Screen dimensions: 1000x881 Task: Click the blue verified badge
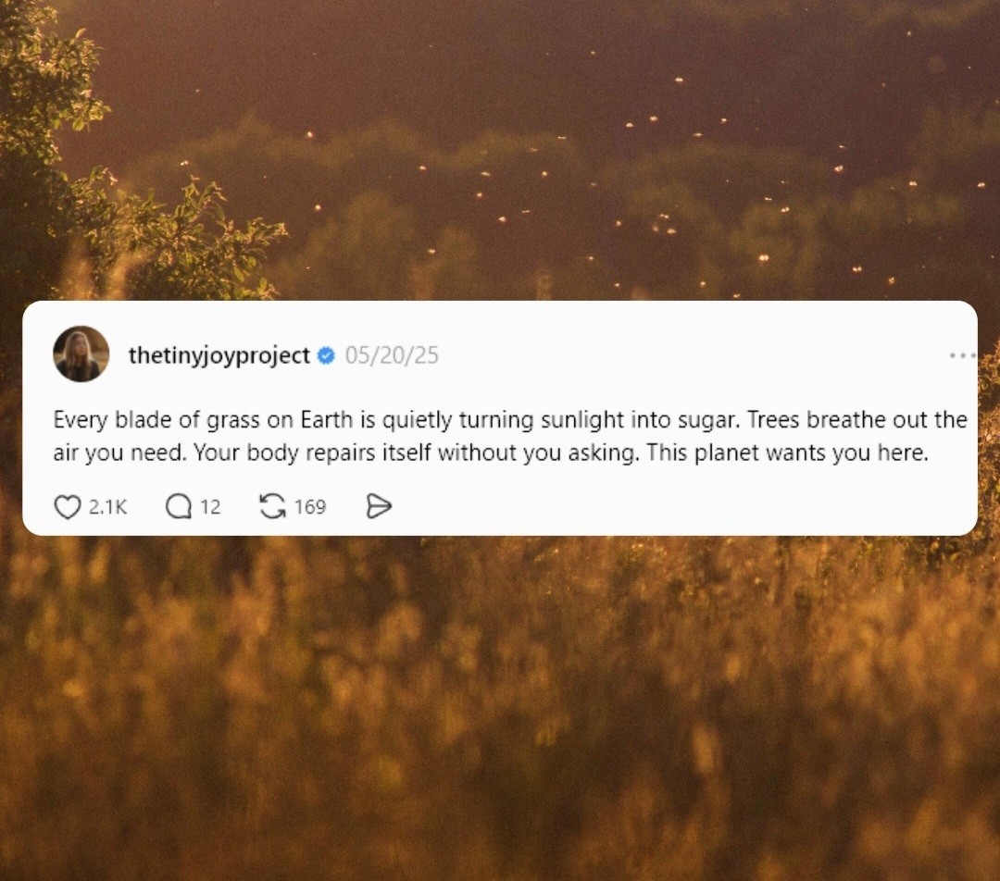coord(326,355)
